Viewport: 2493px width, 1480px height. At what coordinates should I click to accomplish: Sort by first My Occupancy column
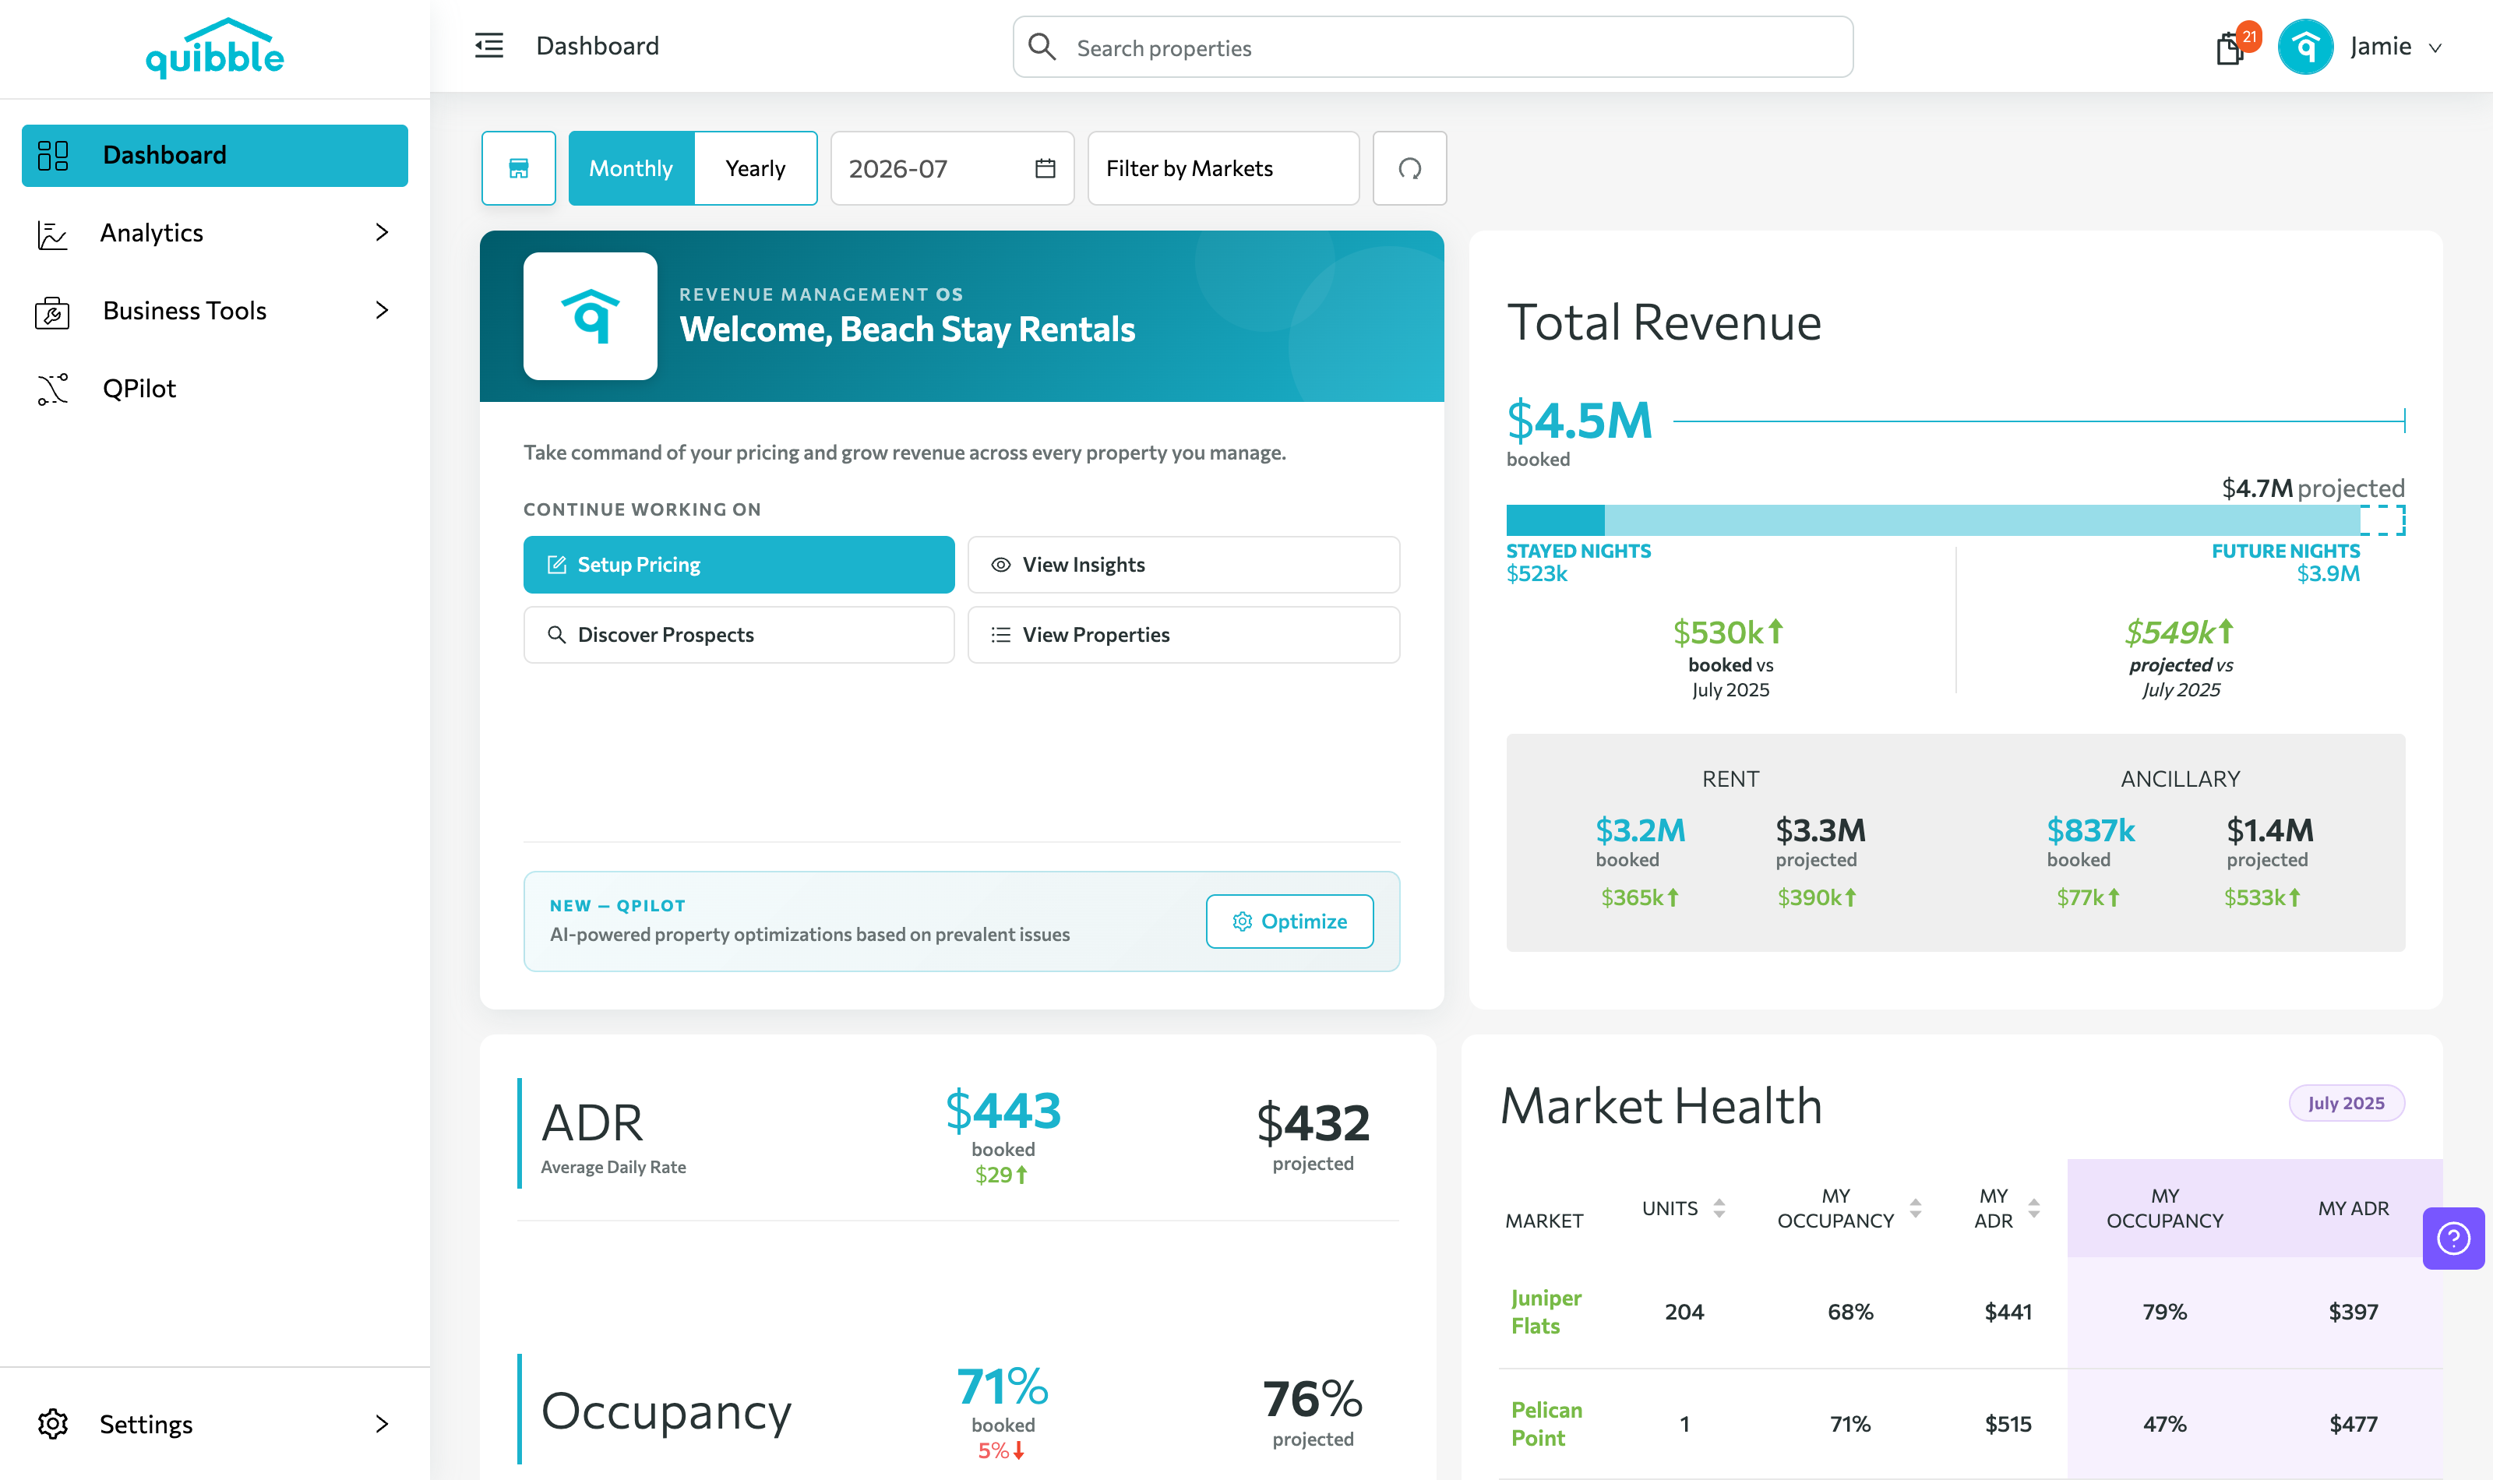click(1916, 1207)
